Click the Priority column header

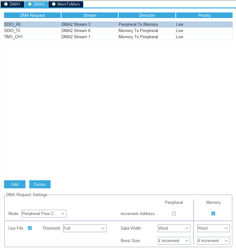pyautogui.click(x=204, y=15)
